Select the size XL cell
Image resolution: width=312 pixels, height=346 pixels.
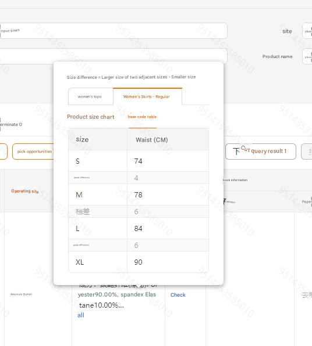[98, 262]
